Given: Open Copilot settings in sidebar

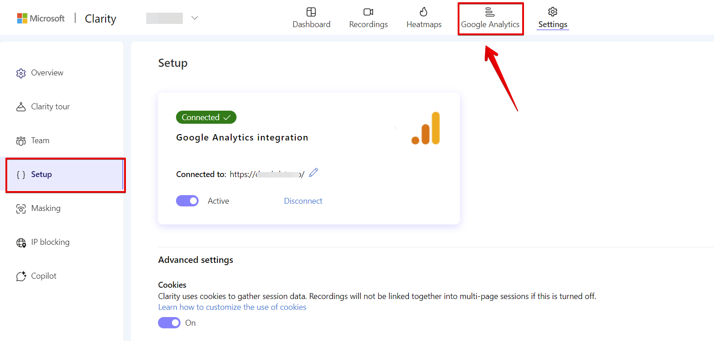Looking at the screenshot, I should tap(44, 276).
